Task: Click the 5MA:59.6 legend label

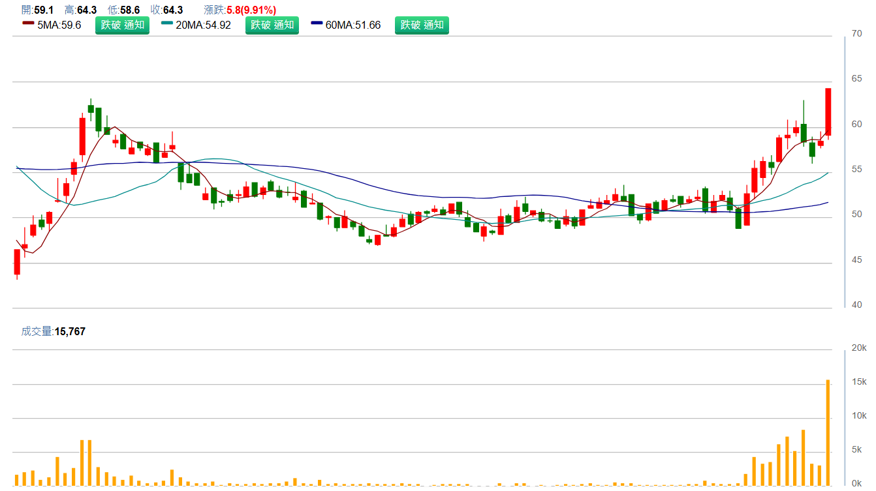Action: (59, 25)
